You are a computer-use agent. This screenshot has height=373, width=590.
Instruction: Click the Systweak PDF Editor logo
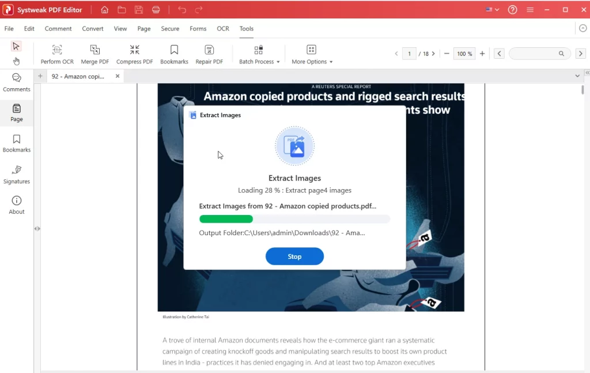8,10
